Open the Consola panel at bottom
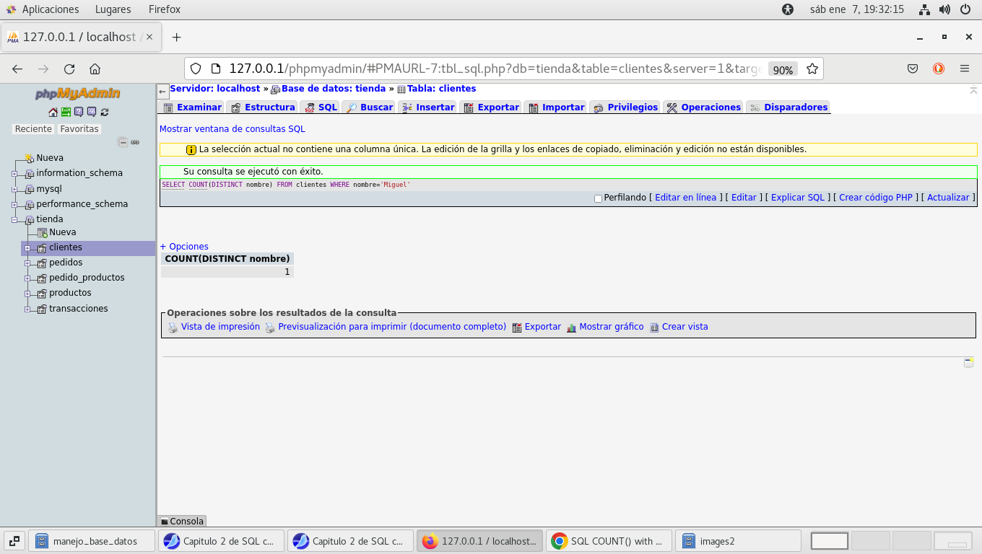The width and height of the screenshot is (982, 554). point(182,521)
